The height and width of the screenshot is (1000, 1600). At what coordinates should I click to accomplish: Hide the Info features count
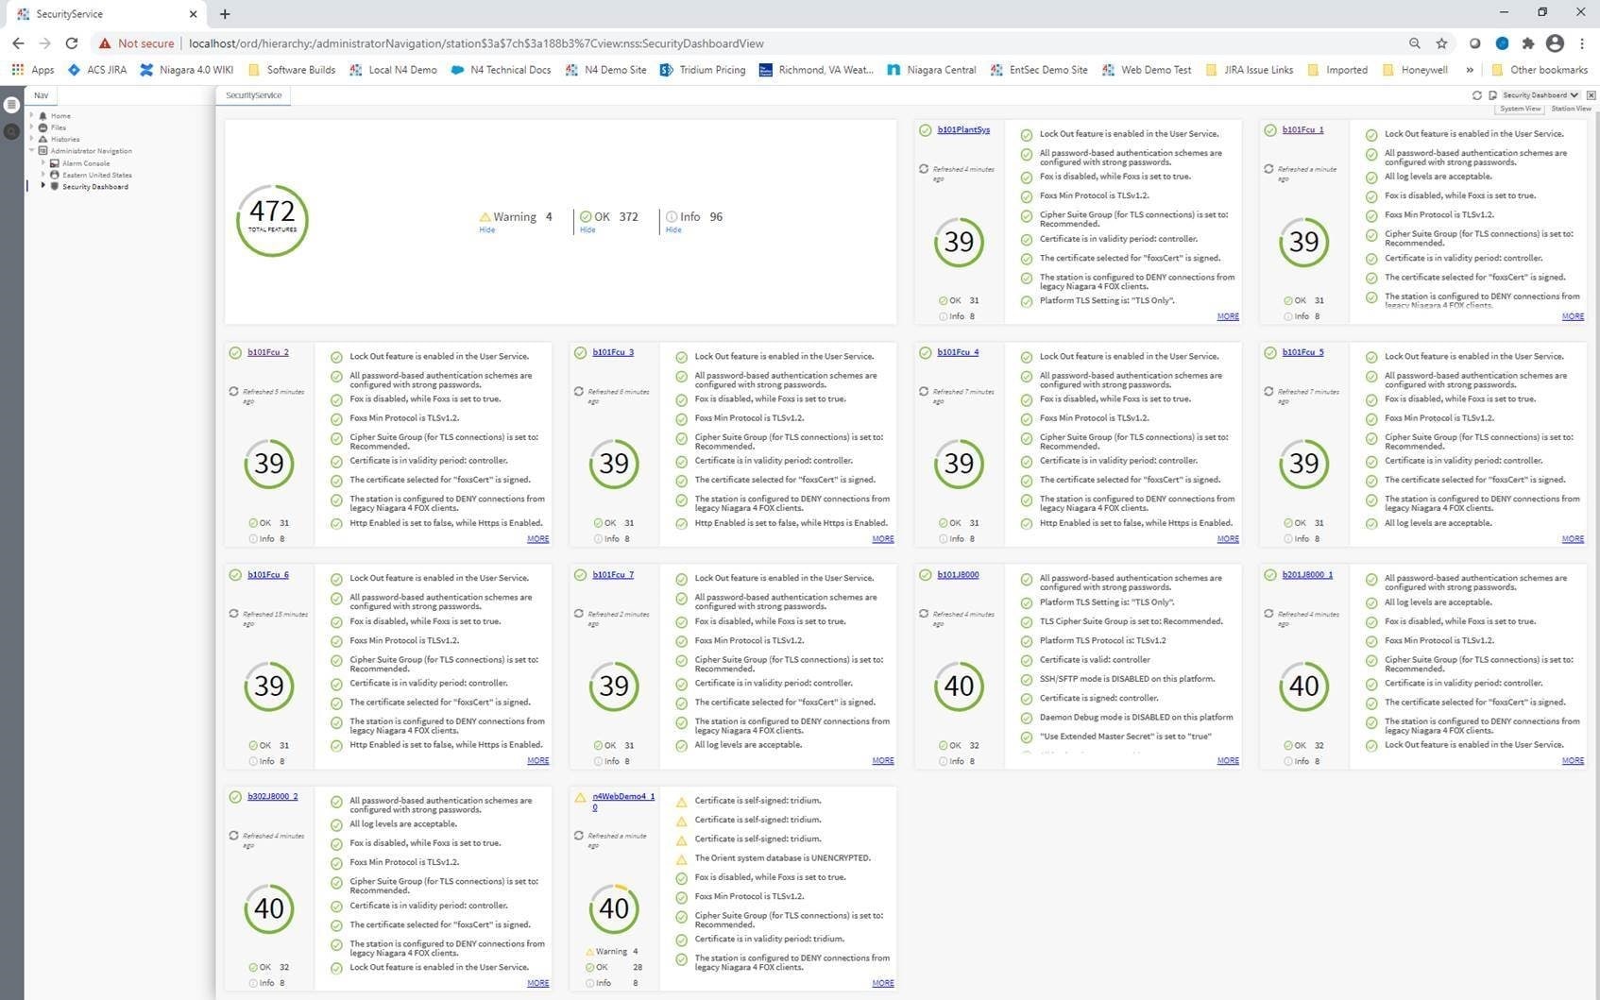[673, 229]
